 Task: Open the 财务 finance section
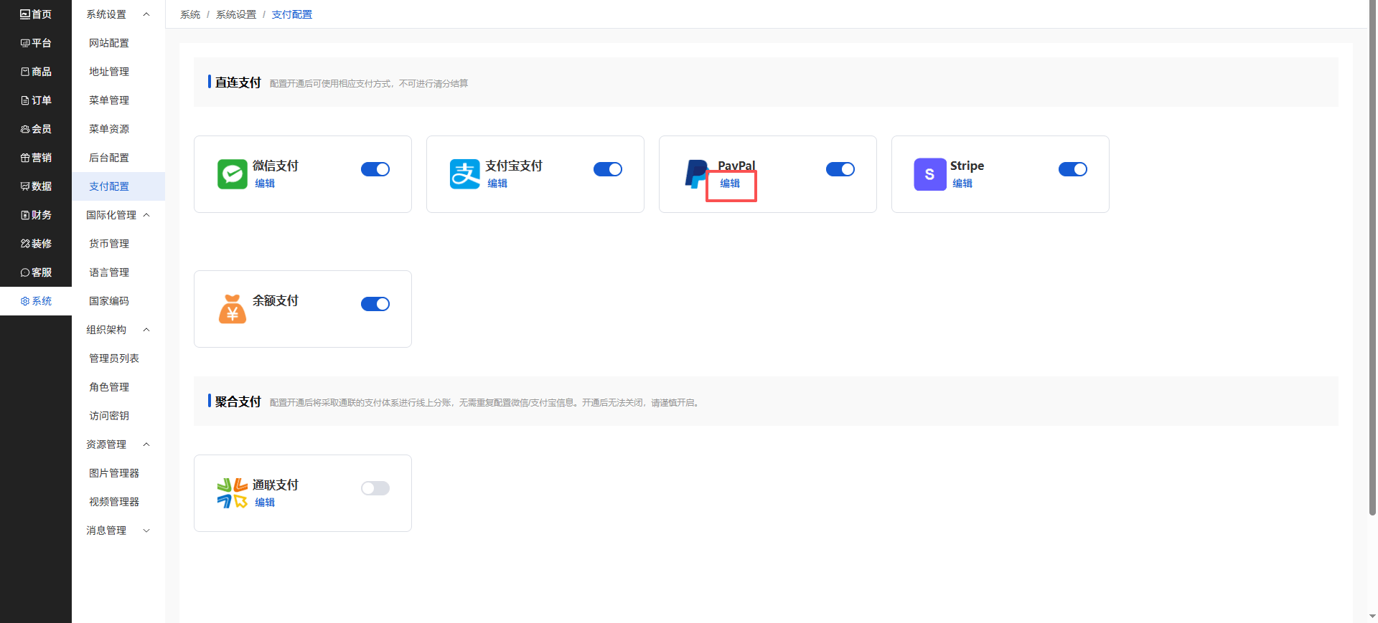36,215
